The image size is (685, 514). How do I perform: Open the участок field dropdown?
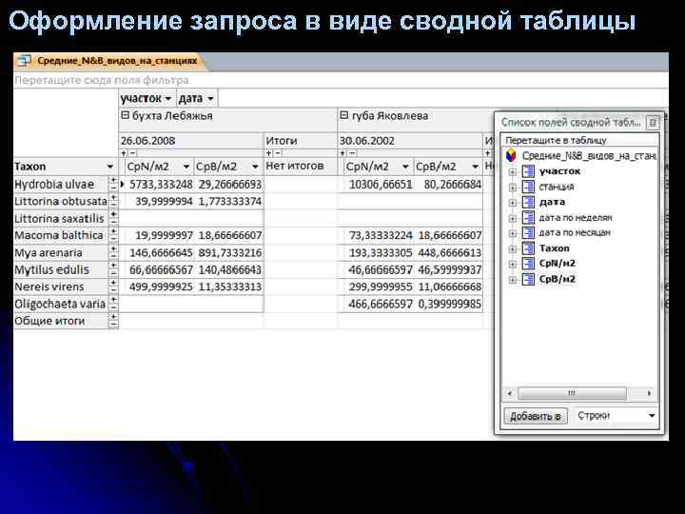pos(167,99)
